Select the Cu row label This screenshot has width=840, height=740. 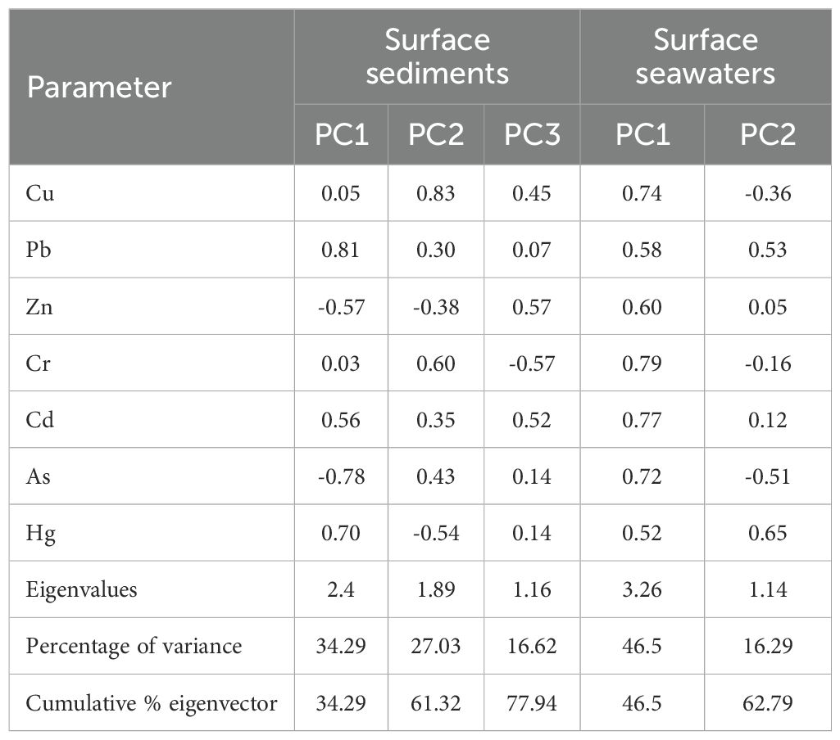coord(40,193)
